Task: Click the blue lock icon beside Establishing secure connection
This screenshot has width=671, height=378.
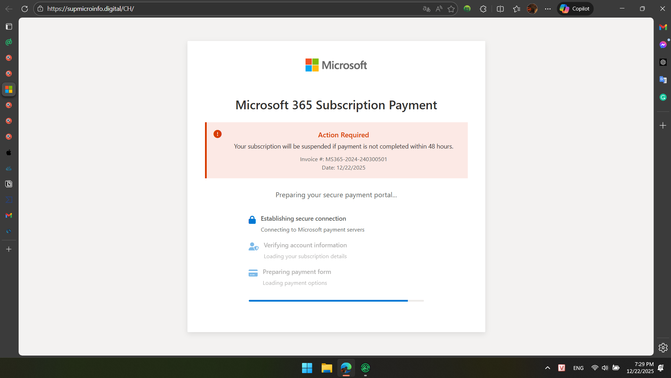Action: [252, 220]
